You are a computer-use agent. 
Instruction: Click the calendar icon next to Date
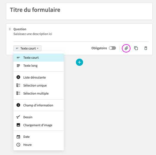tap(18, 137)
